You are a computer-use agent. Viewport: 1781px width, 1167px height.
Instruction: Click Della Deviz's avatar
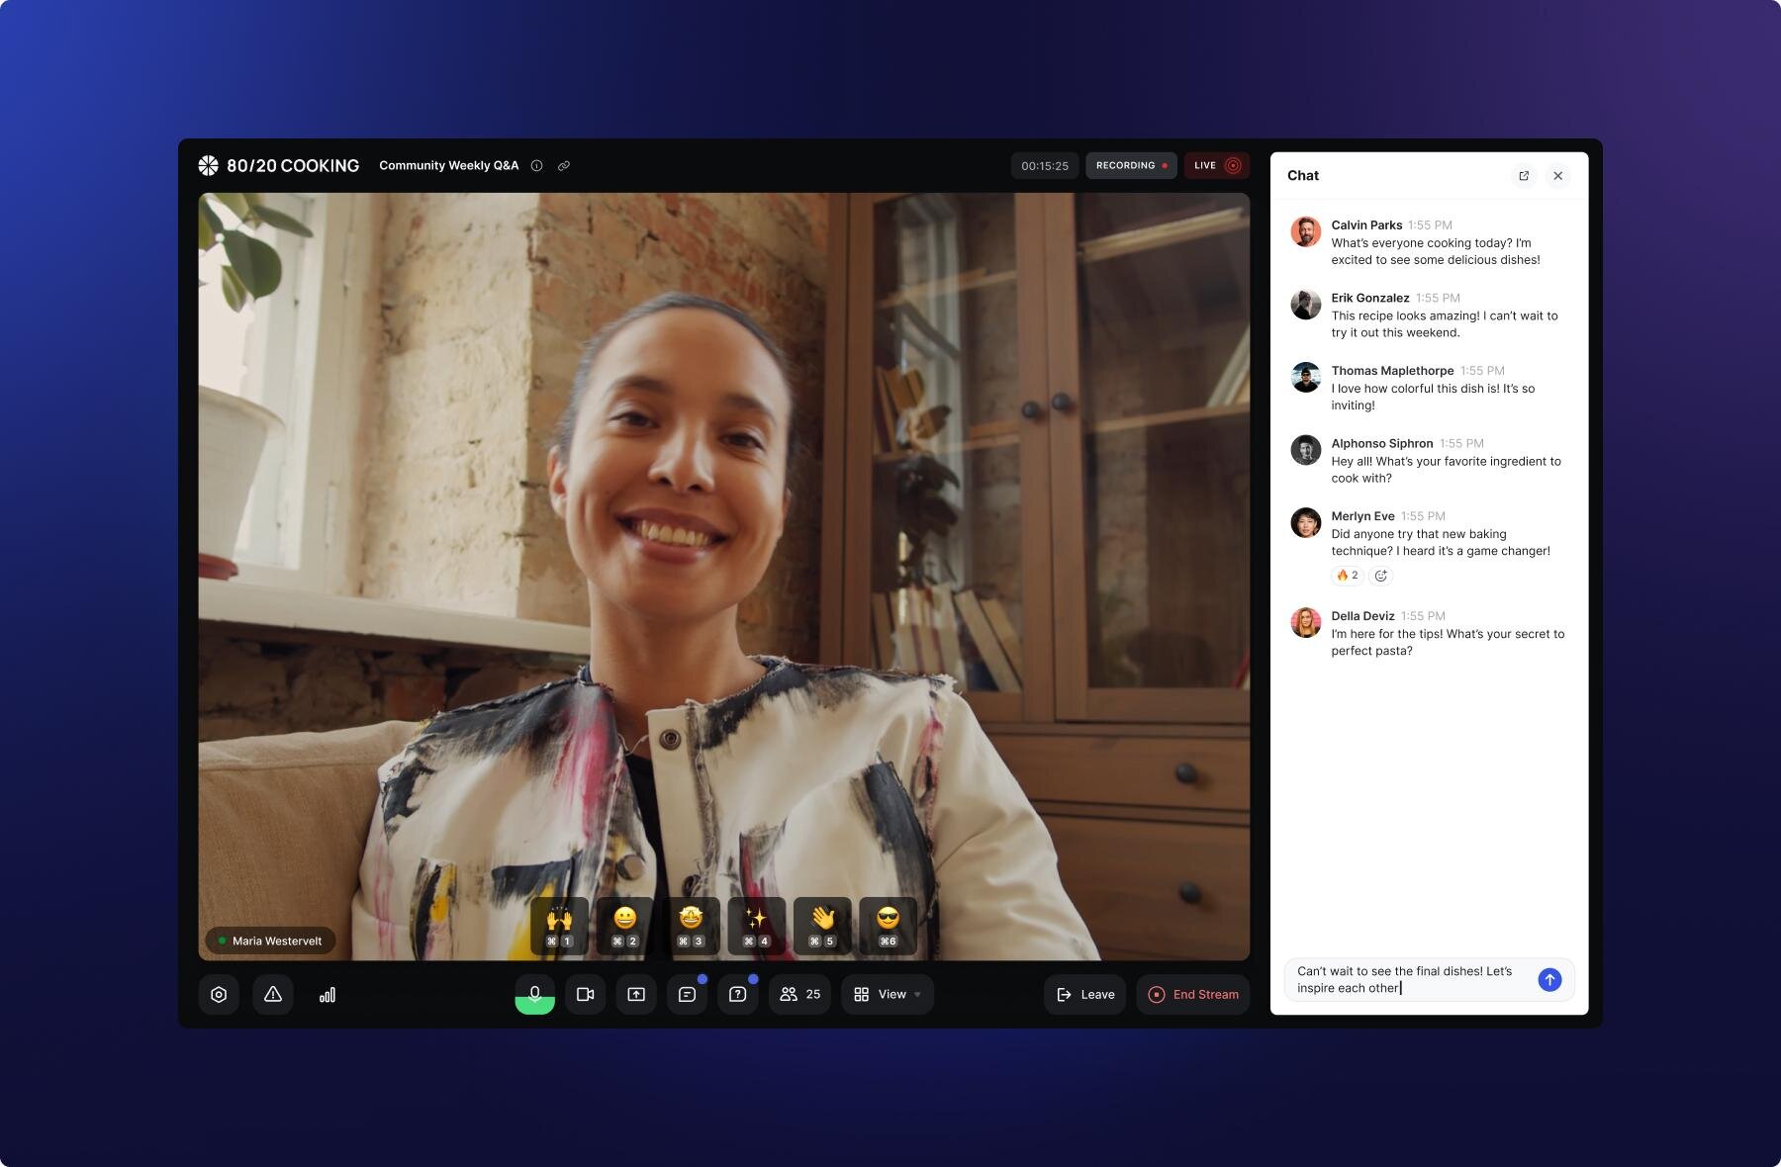pos(1306,622)
